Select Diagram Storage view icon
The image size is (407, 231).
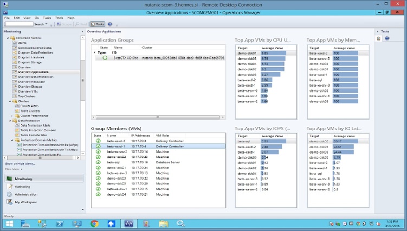coord(15,62)
